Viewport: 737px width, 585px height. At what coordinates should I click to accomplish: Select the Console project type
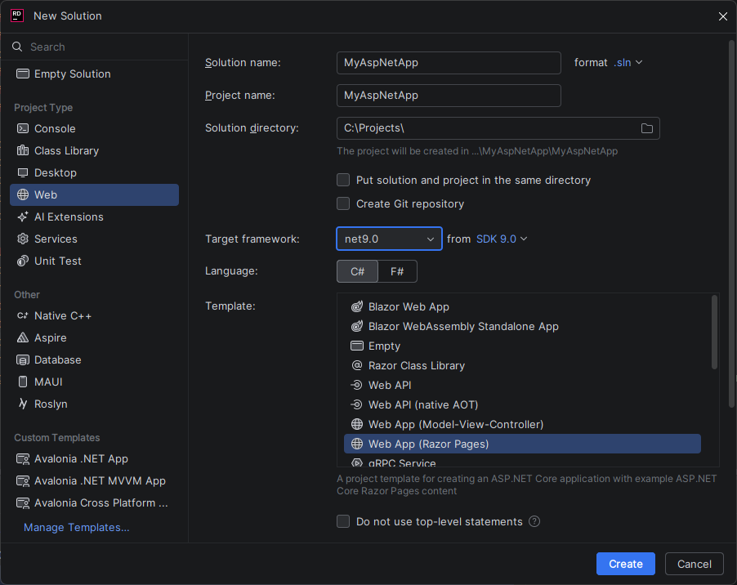pyautogui.click(x=52, y=128)
